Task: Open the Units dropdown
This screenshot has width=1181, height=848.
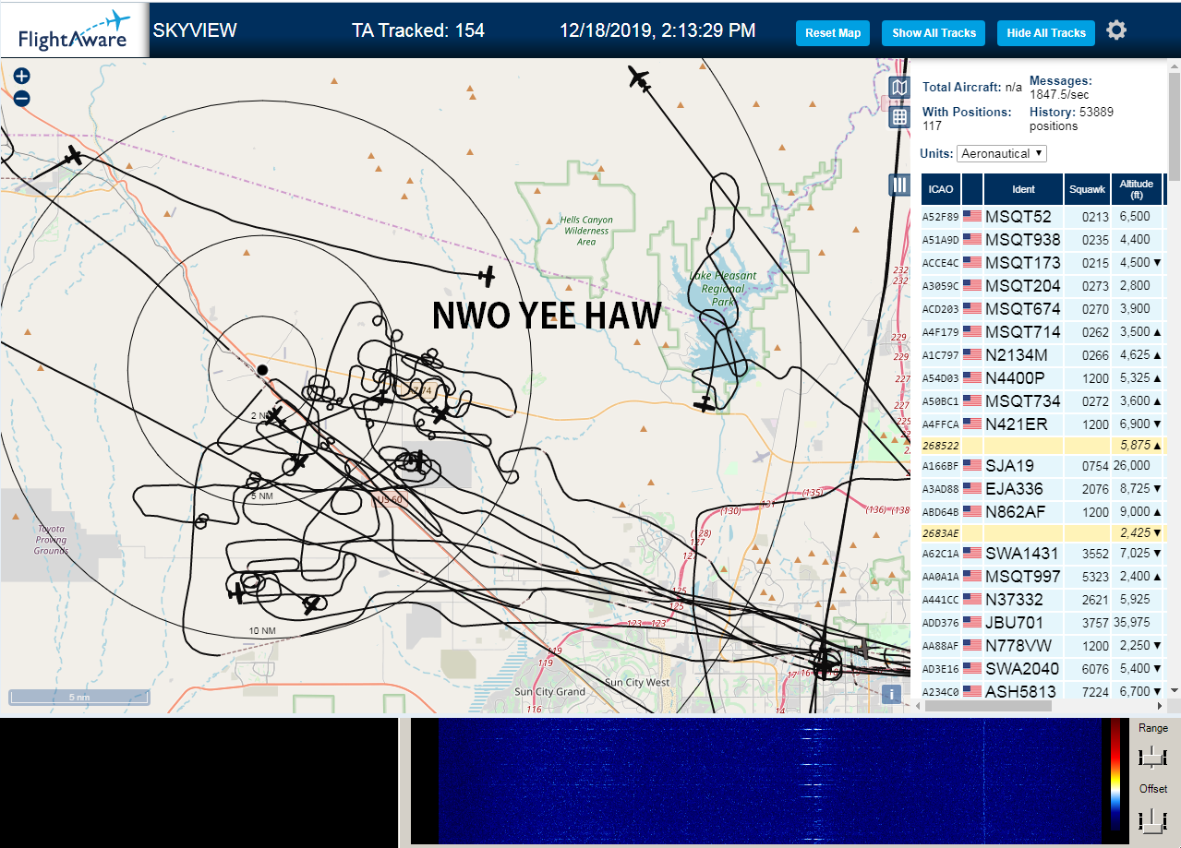Action: 1002,153
